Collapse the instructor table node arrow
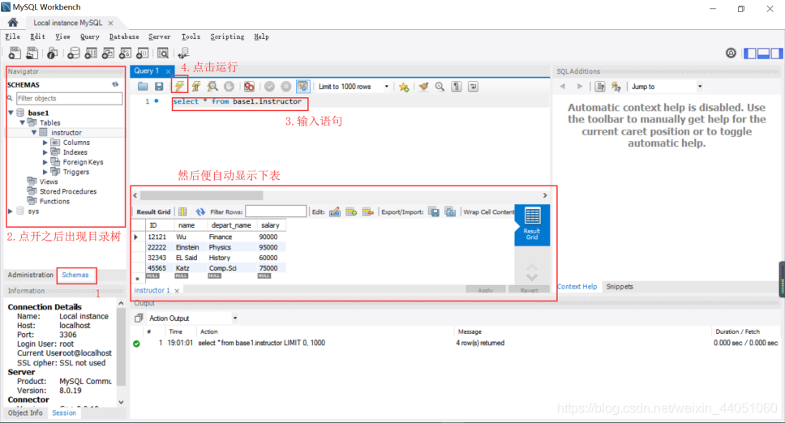This screenshot has width=785, height=423. [34, 133]
